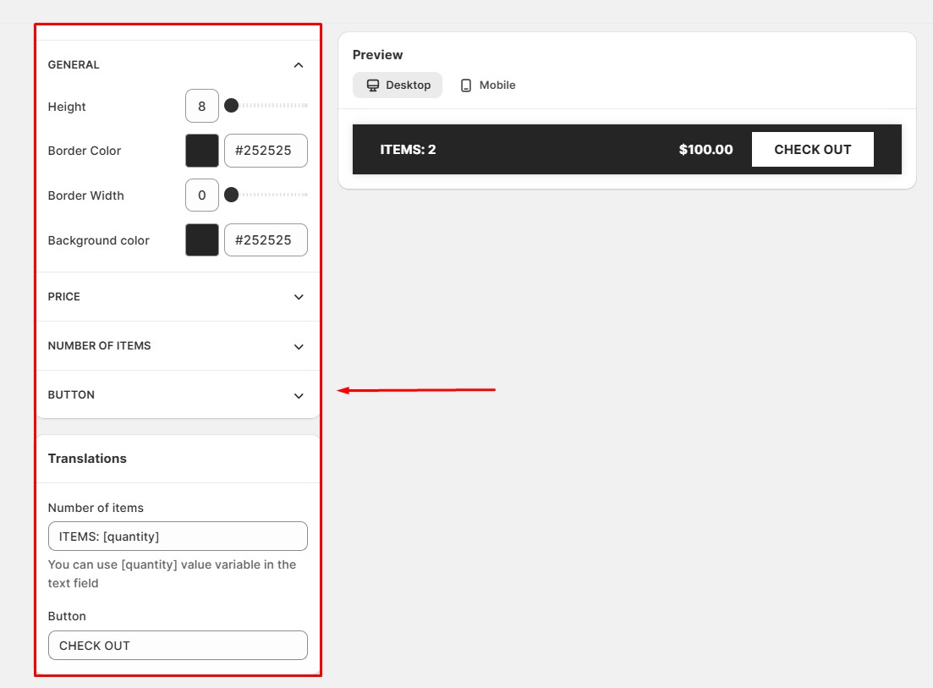Switch preview to Desktop tab

pos(398,85)
